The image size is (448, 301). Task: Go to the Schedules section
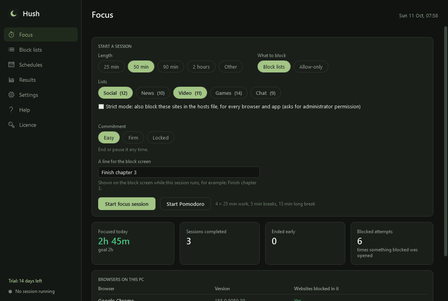[x=41, y=65]
